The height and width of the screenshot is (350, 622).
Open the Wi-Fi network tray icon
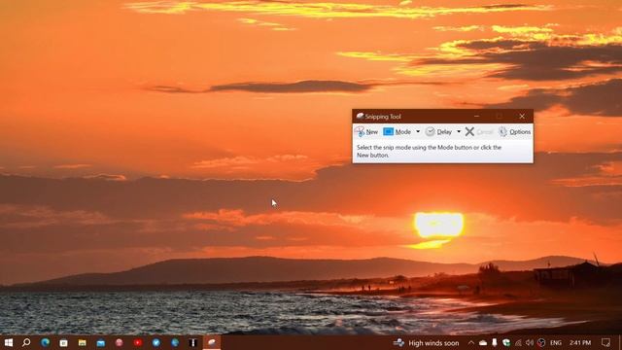(x=518, y=342)
